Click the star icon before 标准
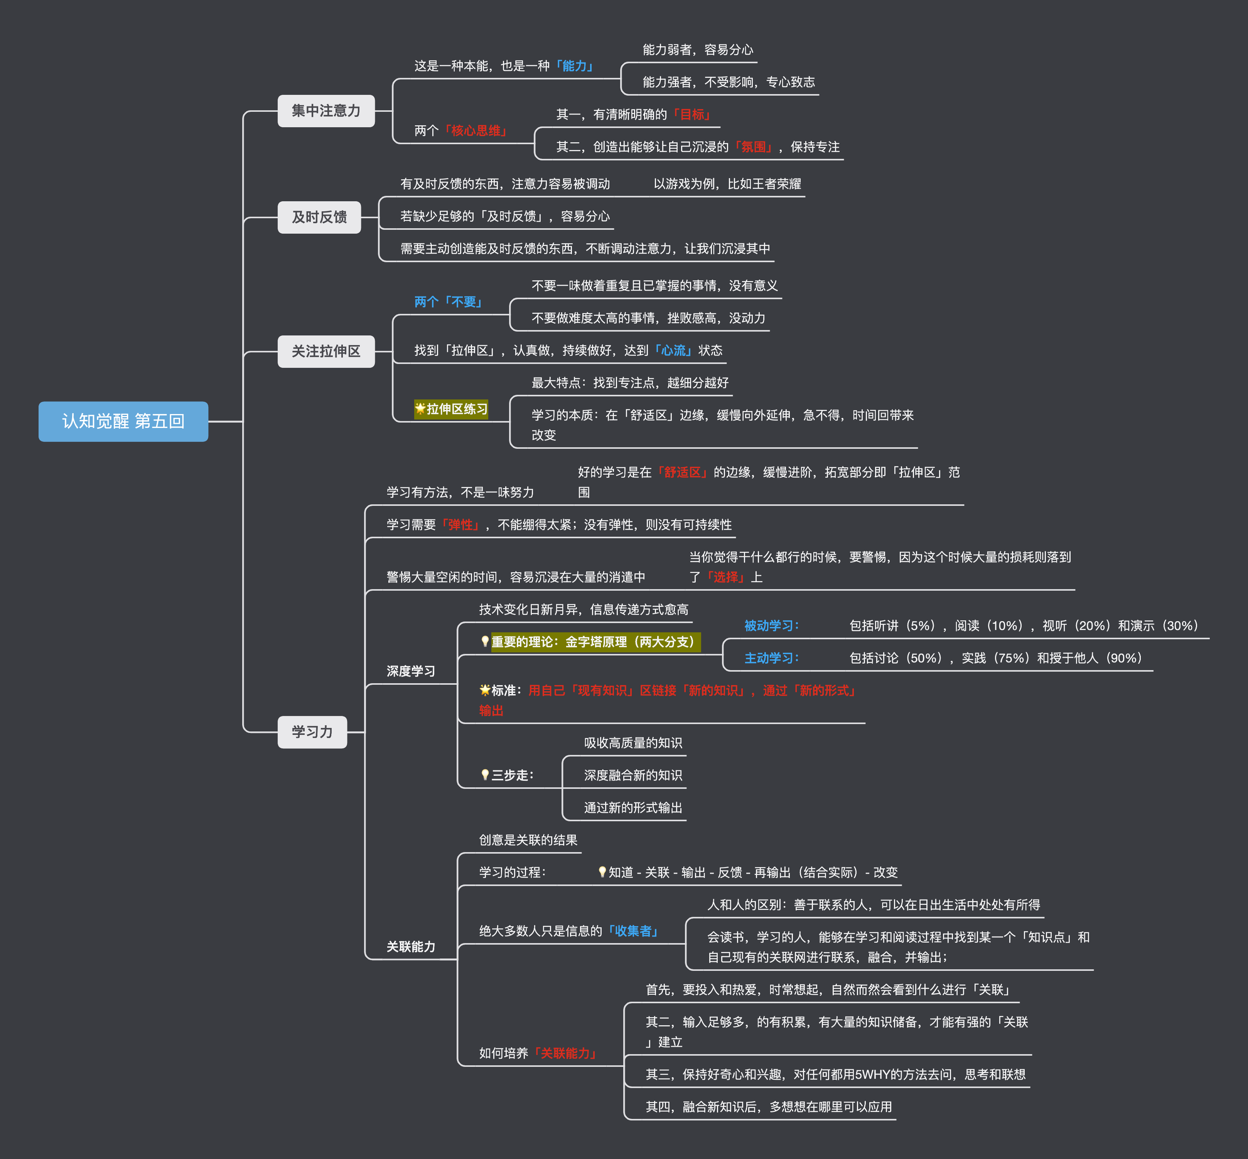This screenshot has height=1159, width=1248. pos(484,690)
